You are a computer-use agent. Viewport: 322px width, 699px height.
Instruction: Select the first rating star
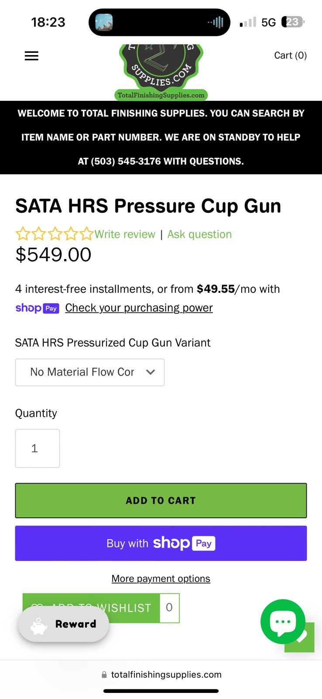pyautogui.click(x=22, y=234)
